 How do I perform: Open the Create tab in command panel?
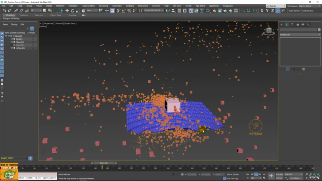point(282,25)
